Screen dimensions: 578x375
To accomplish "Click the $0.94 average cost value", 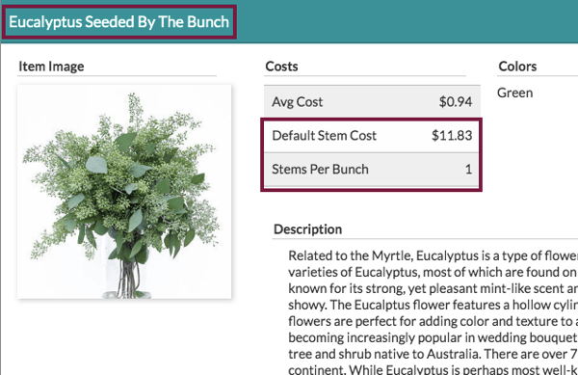I will coord(456,102).
